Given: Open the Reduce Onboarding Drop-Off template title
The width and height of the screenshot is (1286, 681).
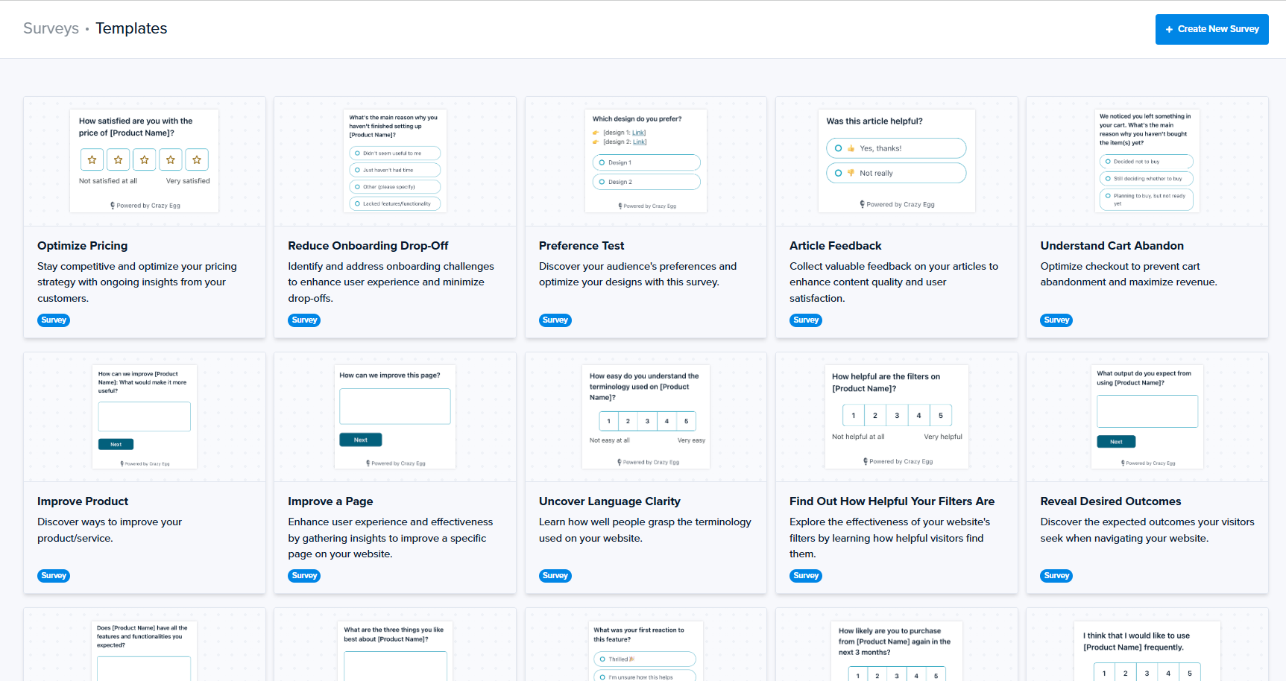Looking at the screenshot, I should pos(368,246).
